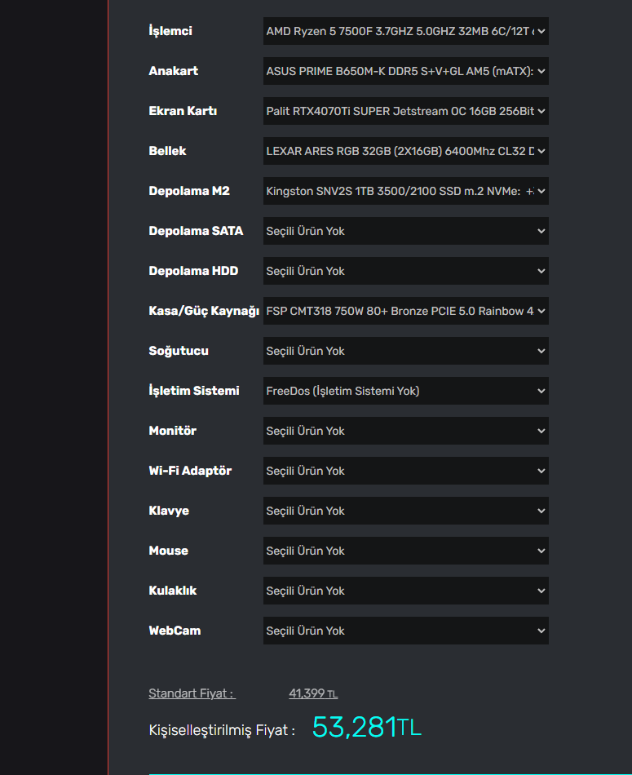The height and width of the screenshot is (775, 632).
Task: Expand the Ekran Kartı selection list
Action: 405,111
